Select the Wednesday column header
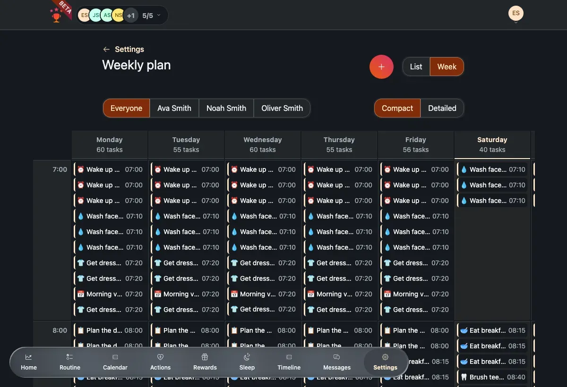The image size is (567, 387). pos(263,145)
